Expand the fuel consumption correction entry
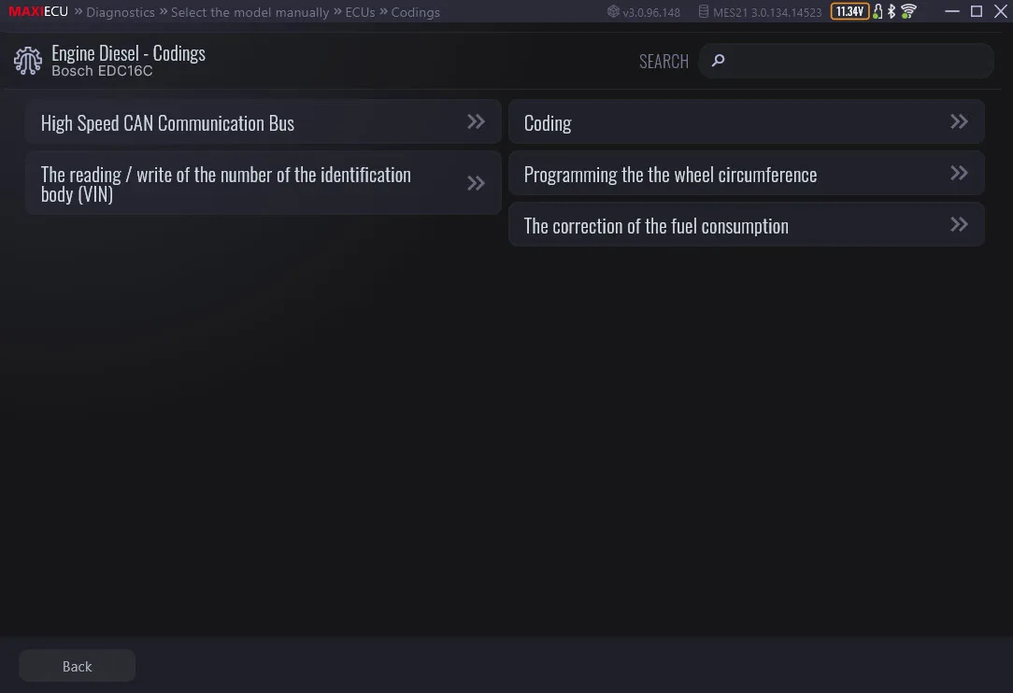1013x693 pixels. pos(959,224)
